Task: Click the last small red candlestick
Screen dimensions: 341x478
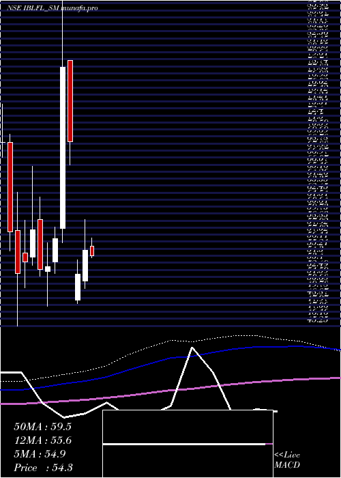Action: pos(92,251)
